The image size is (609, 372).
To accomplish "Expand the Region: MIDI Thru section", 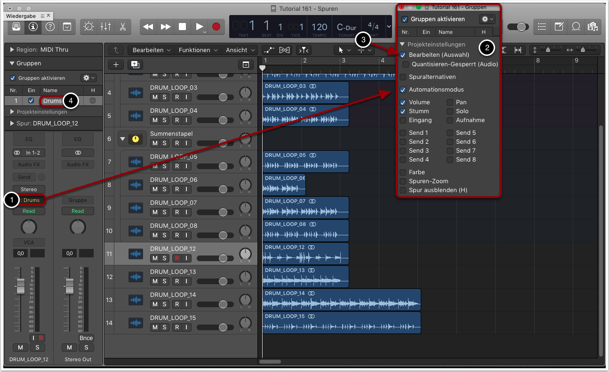I will pos(12,50).
